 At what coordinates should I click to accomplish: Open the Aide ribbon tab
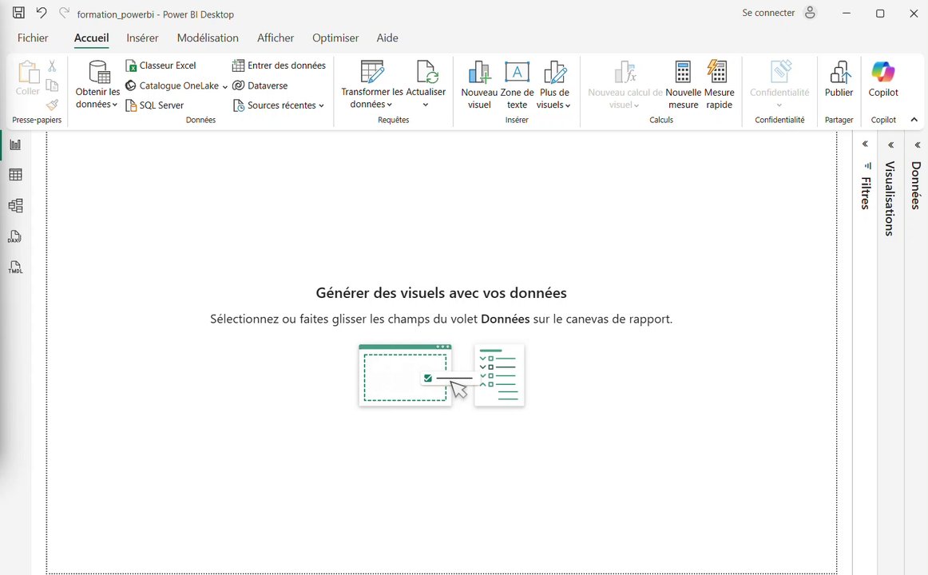(387, 38)
